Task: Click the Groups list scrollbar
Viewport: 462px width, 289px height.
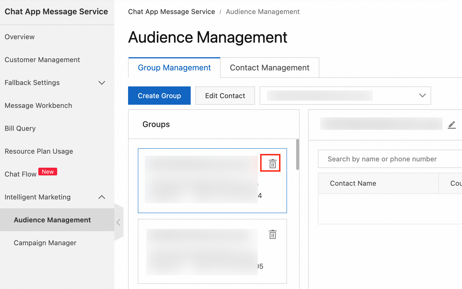Action: (298, 155)
